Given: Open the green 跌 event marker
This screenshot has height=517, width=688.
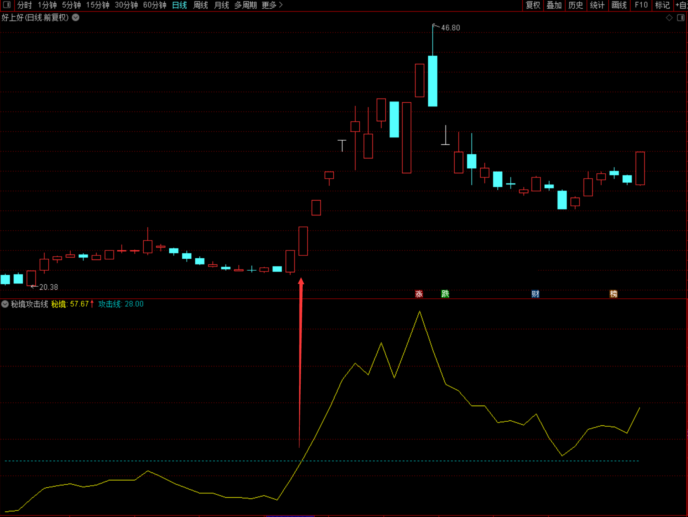Looking at the screenshot, I should (445, 294).
